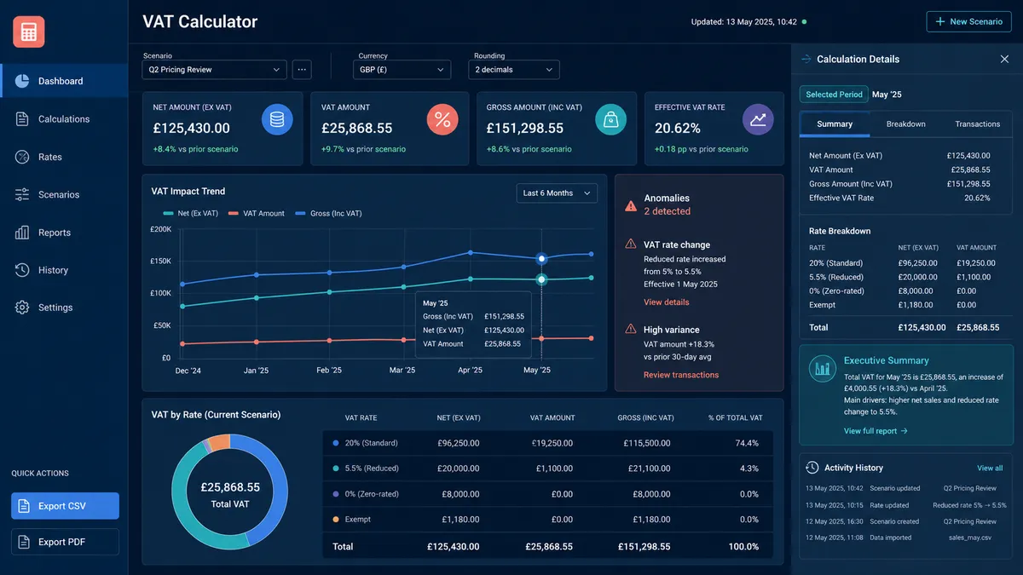Click the donut chart total £25,868.55

pyautogui.click(x=230, y=487)
